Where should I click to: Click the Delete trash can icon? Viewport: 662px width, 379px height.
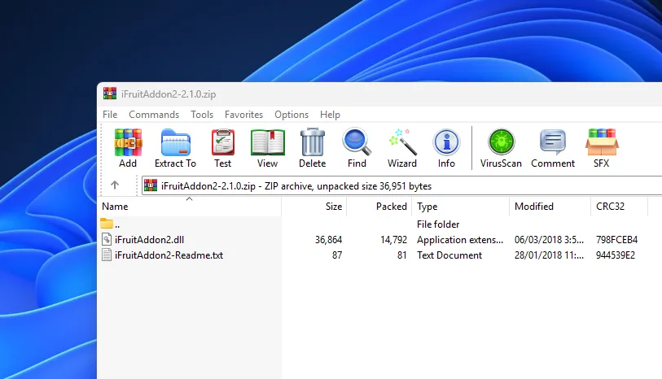[x=313, y=147]
